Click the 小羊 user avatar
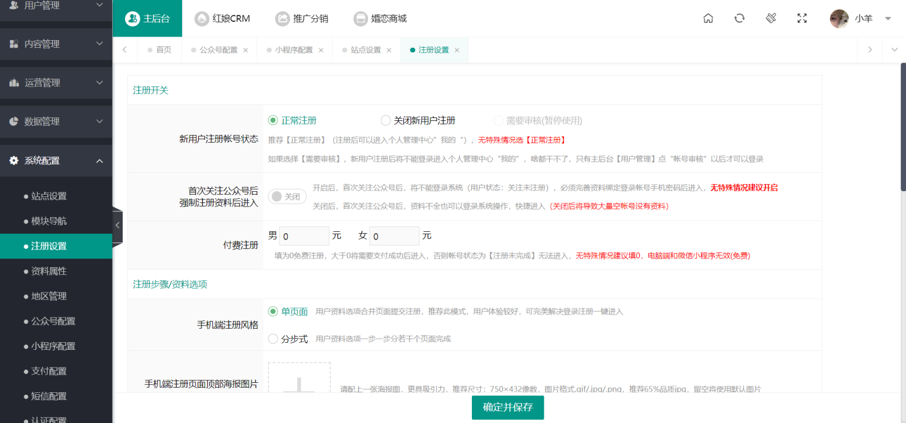 tap(839, 19)
